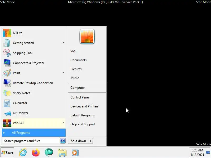Expand the Getting Started submenu arrow

pyautogui.click(x=63, y=43)
